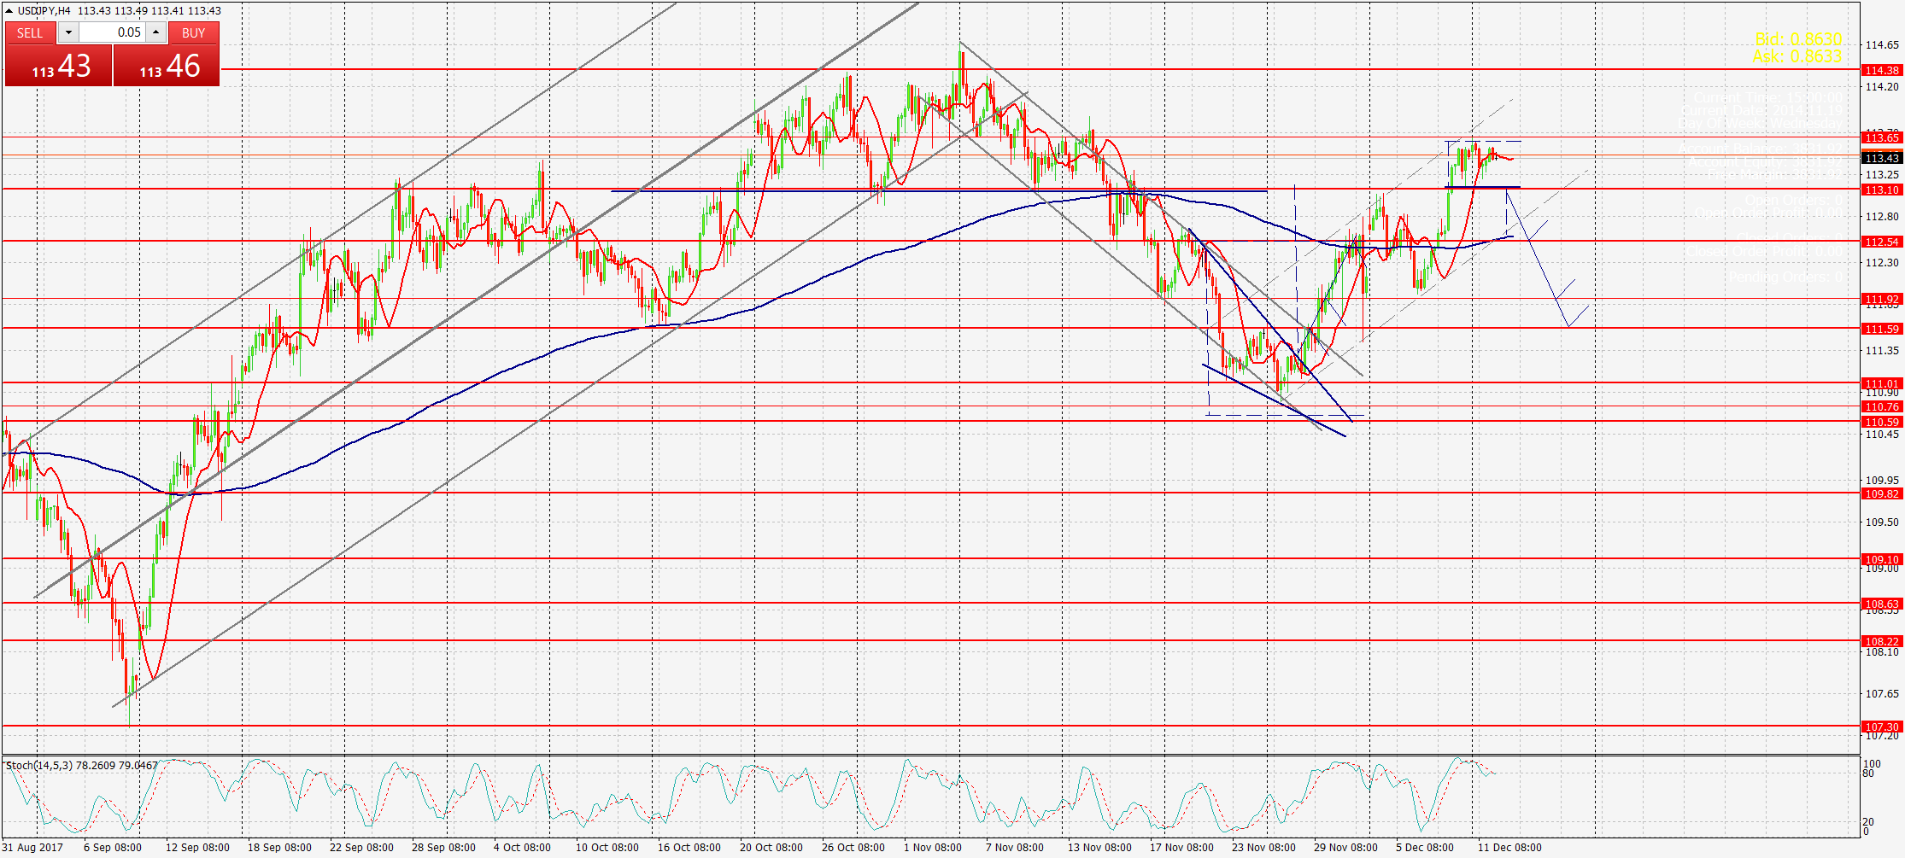
Task: Select the 114.38 red price level label
Action: point(1882,70)
